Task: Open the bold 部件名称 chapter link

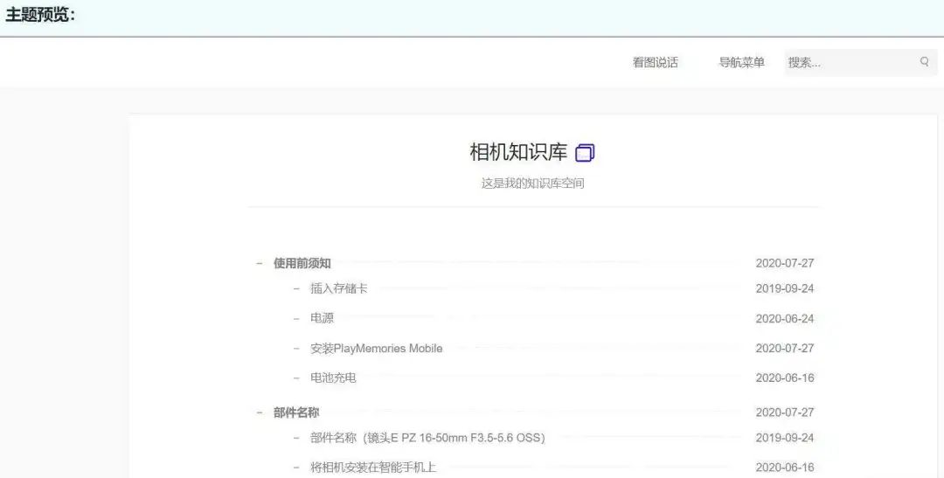Action: [296, 412]
